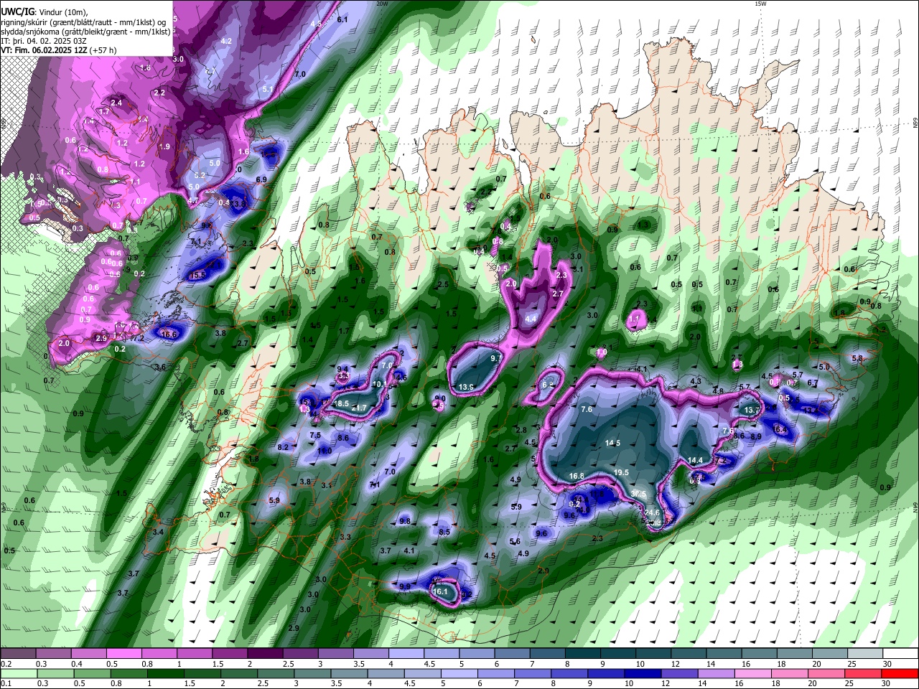Click the '20W' longitude label
919x689 pixels.
click(x=382, y=4)
